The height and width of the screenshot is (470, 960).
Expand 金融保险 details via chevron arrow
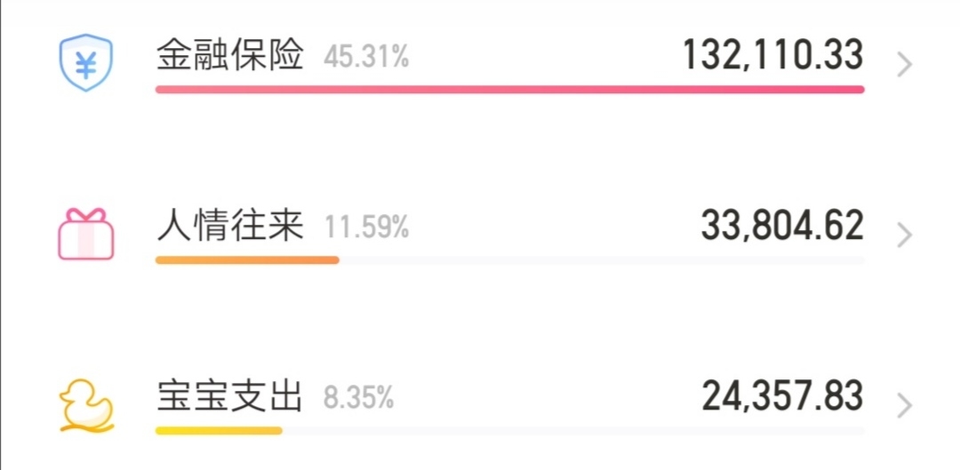click(905, 65)
